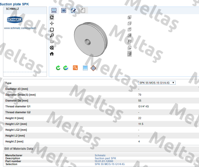This screenshot has height=167, width=199.
Task: Choose the zoom window rectangle tool
Action: point(52,30)
